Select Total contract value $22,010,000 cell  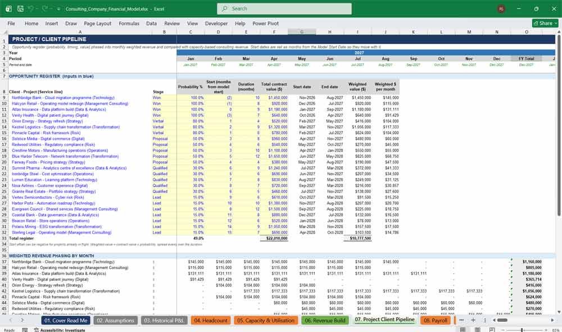click(x=274, y=238)
